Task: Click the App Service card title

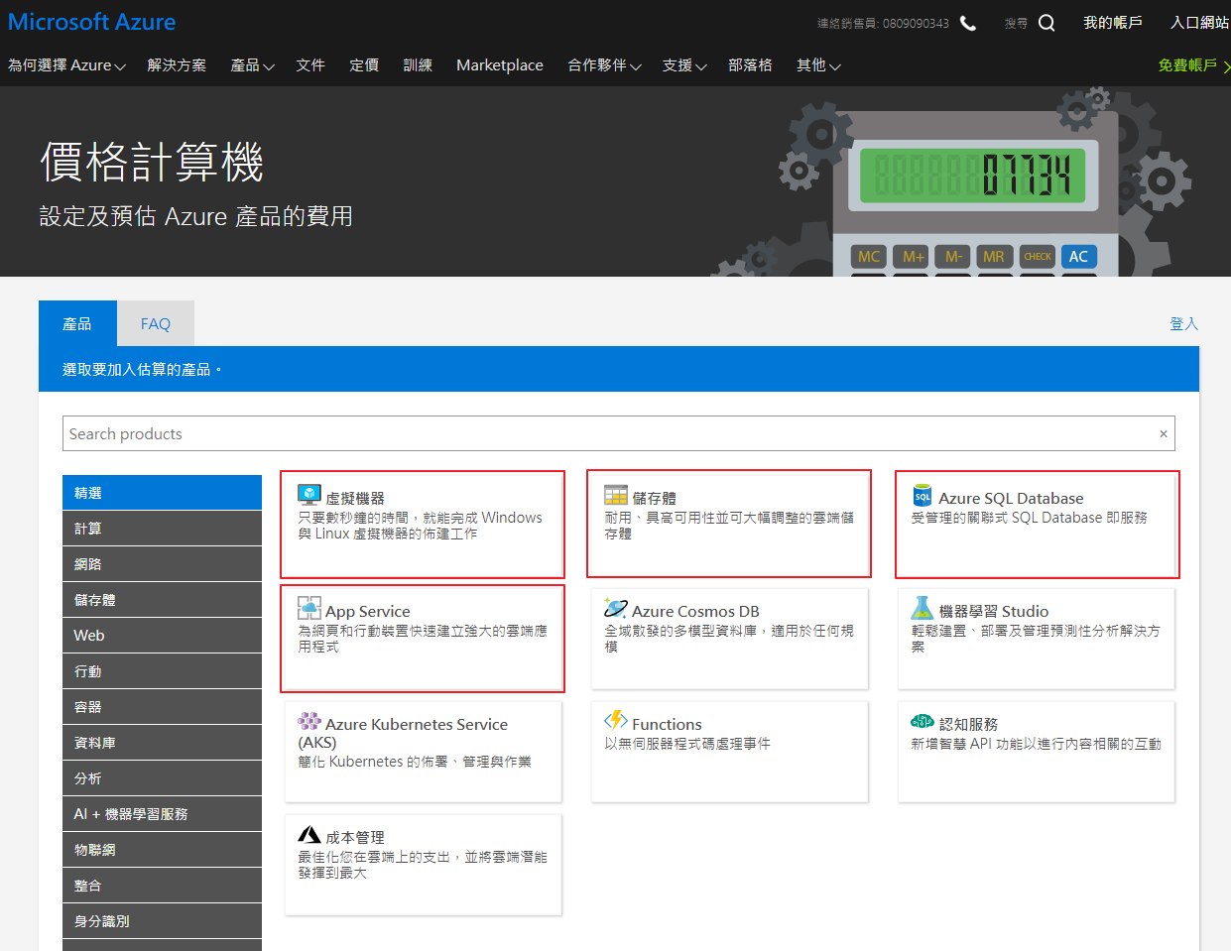Action: pos(367,611)
